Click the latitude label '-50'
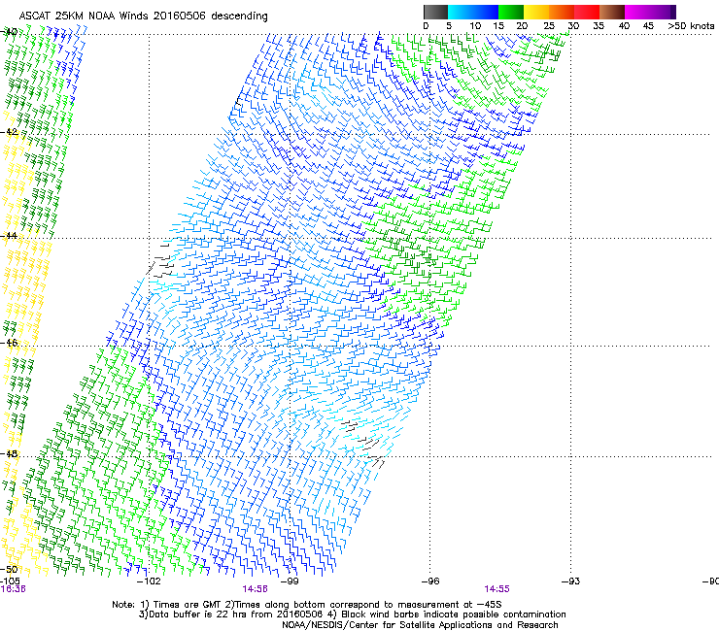Screen dimensions: 719x631 (9, 569)
